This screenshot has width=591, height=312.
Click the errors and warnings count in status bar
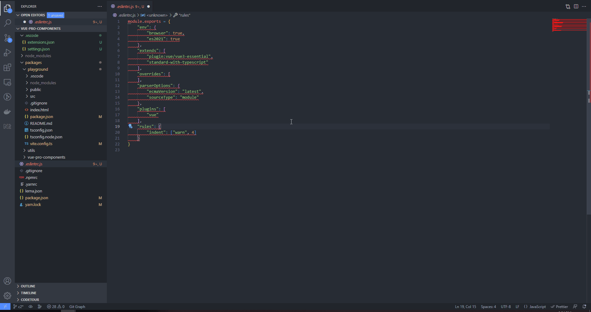coord(56,306)
